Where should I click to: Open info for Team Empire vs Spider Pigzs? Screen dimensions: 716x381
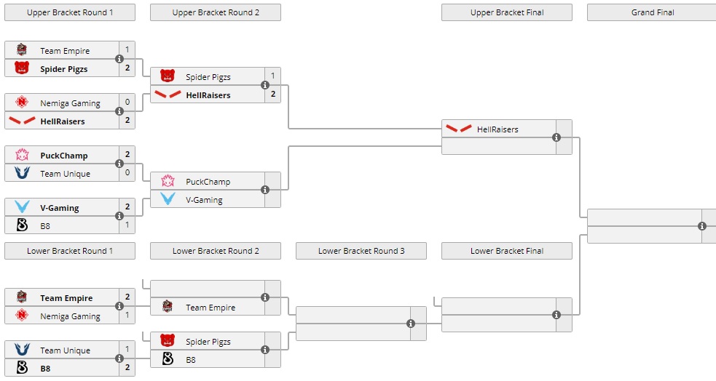pyautogui.click(x=119, y=59)
